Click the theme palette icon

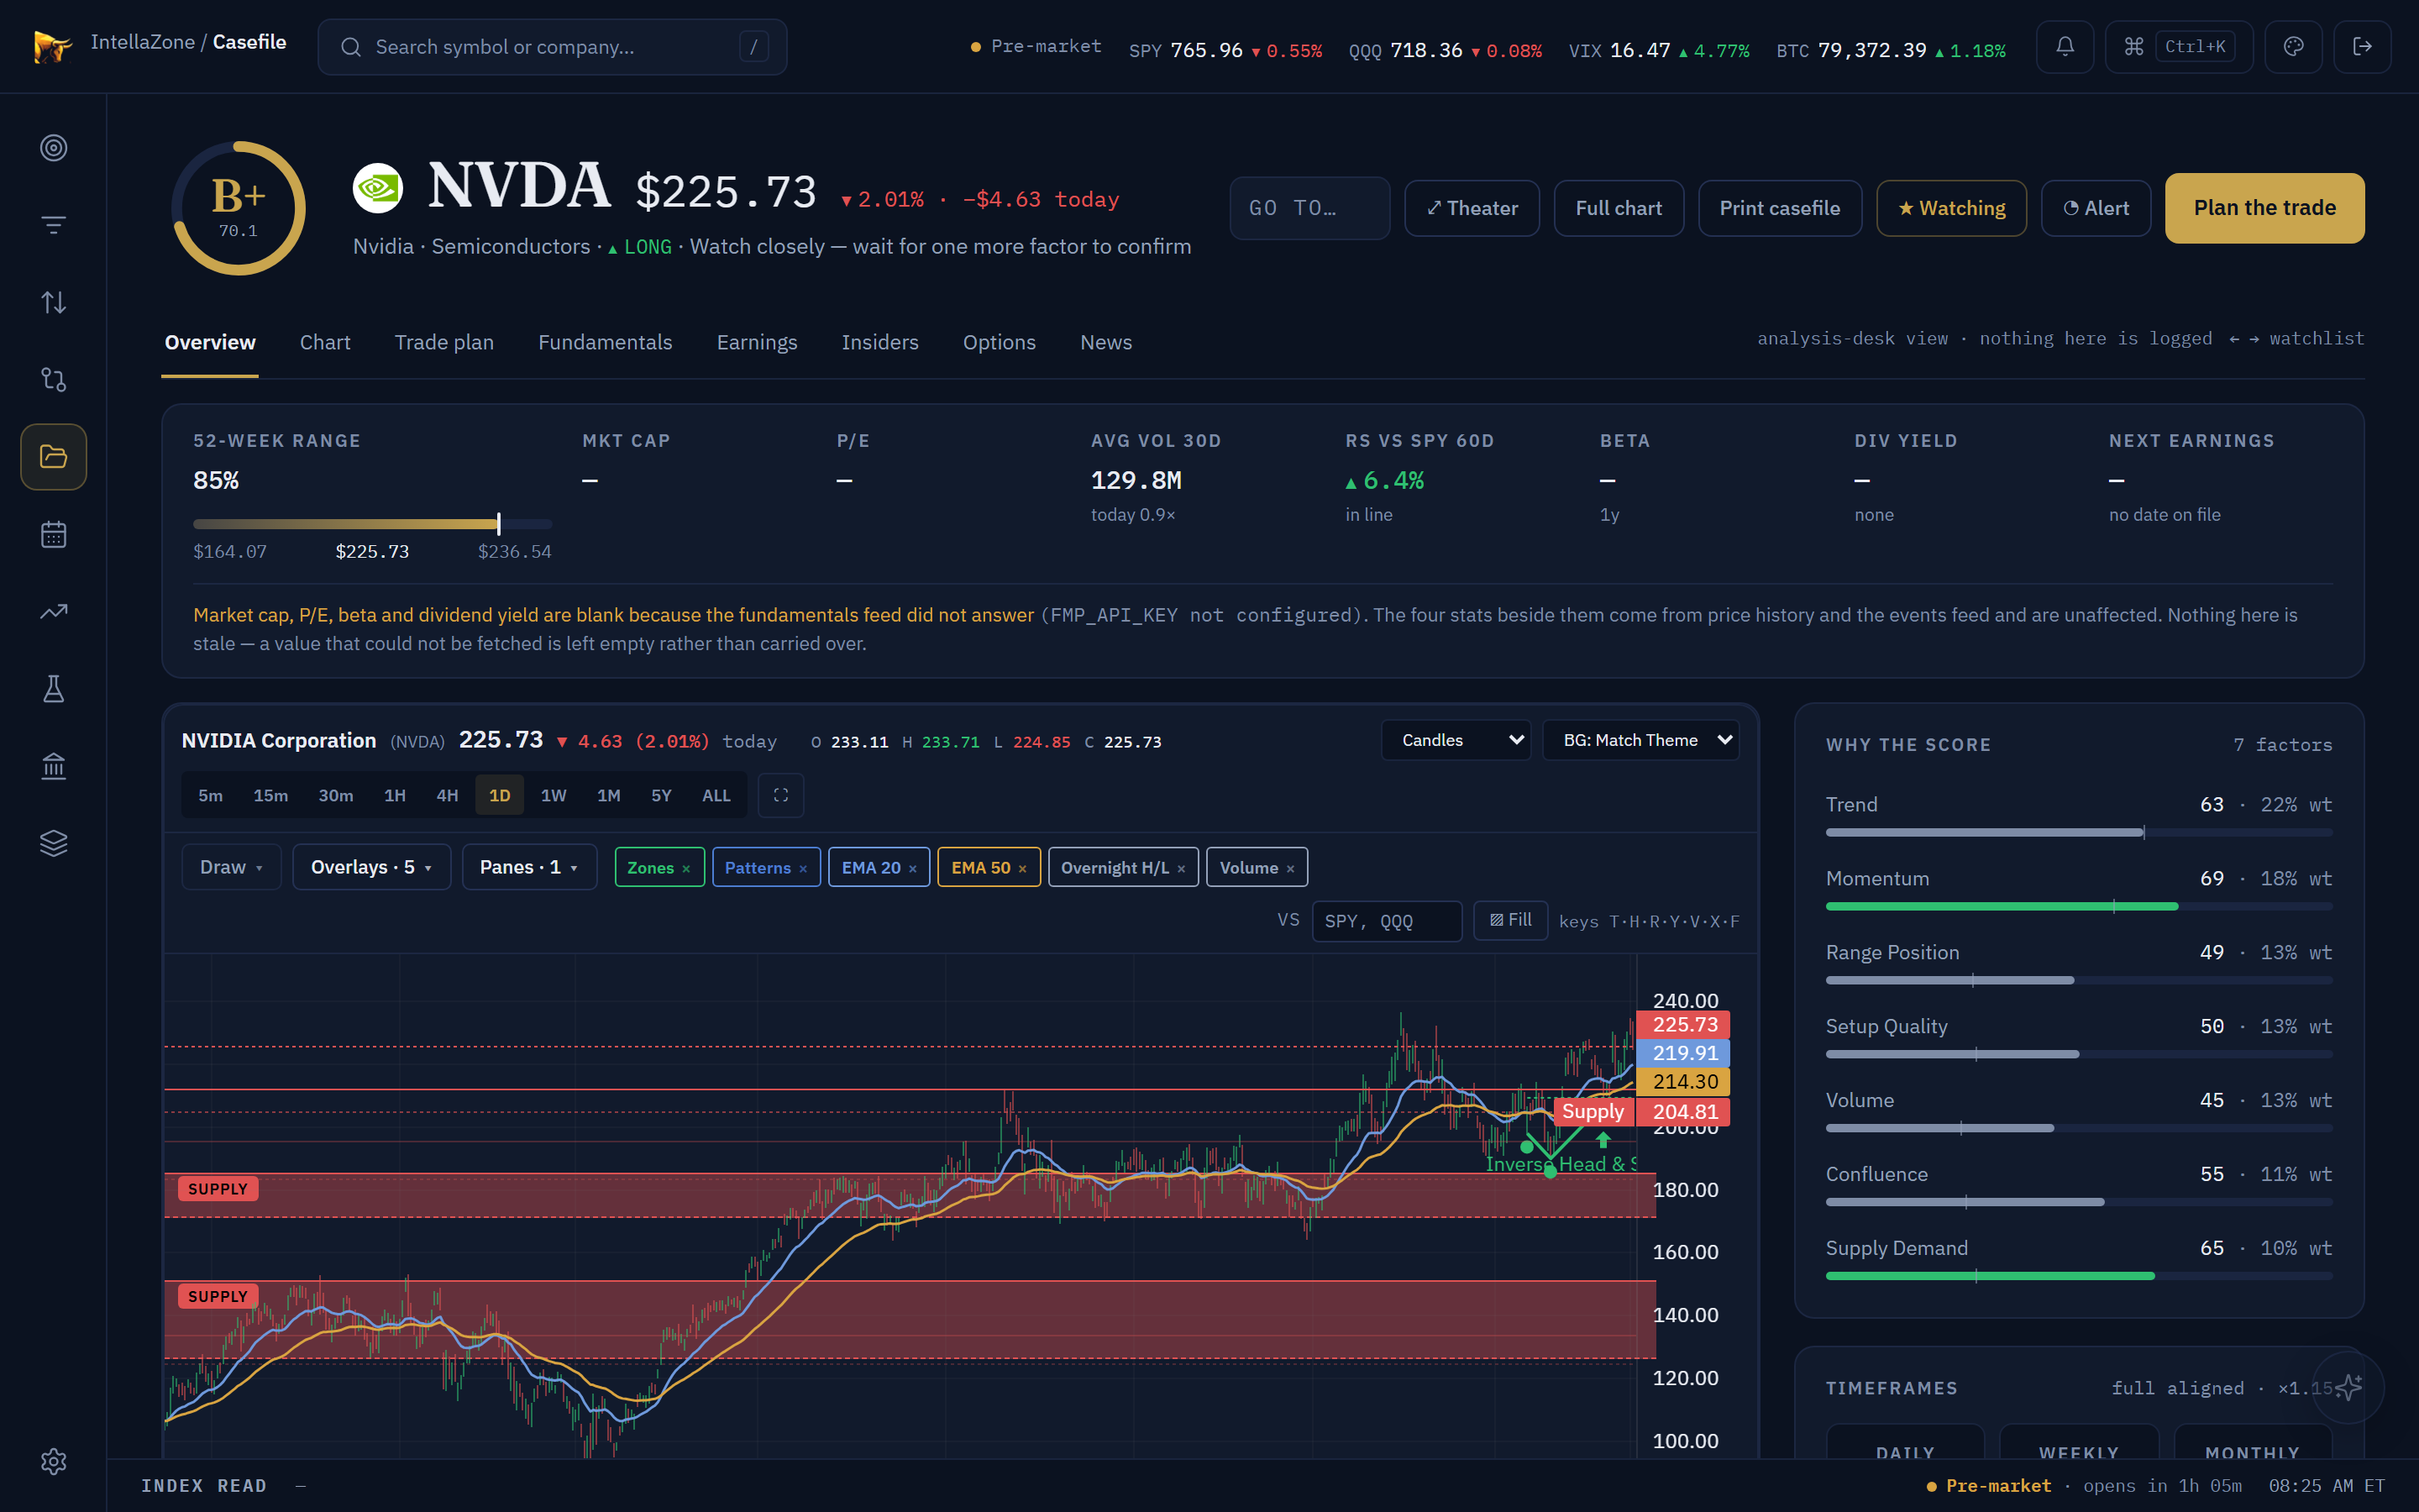2293,47
